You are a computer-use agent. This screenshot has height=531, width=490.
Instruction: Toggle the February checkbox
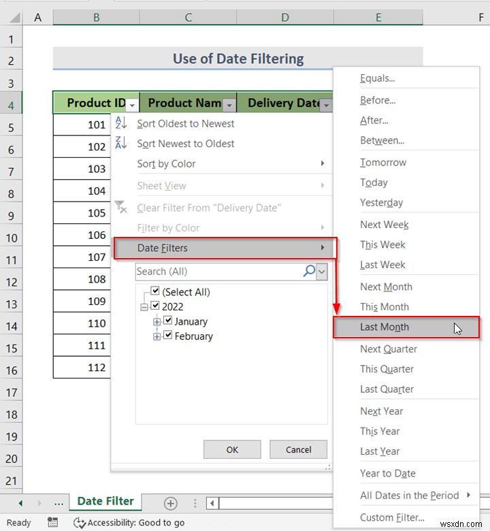pos(167,335)
